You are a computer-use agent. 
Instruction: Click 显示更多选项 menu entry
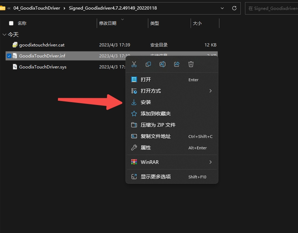click(x=155, y=177)
